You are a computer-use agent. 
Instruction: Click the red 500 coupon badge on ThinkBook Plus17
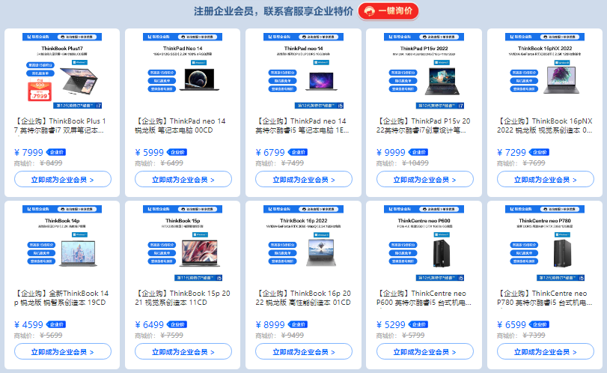(x=40, y=90)
